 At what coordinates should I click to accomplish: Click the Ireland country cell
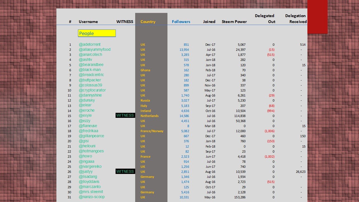(x=146, y=111)
